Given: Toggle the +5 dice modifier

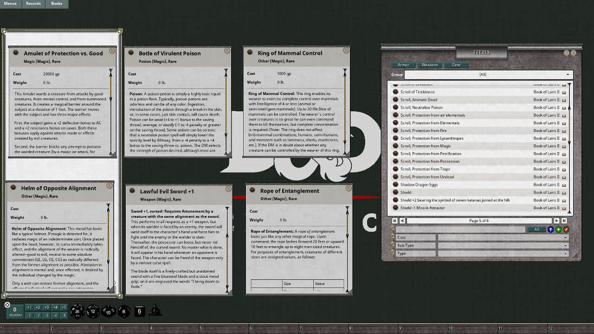Looking at the screenshot, I should (64, 307).
